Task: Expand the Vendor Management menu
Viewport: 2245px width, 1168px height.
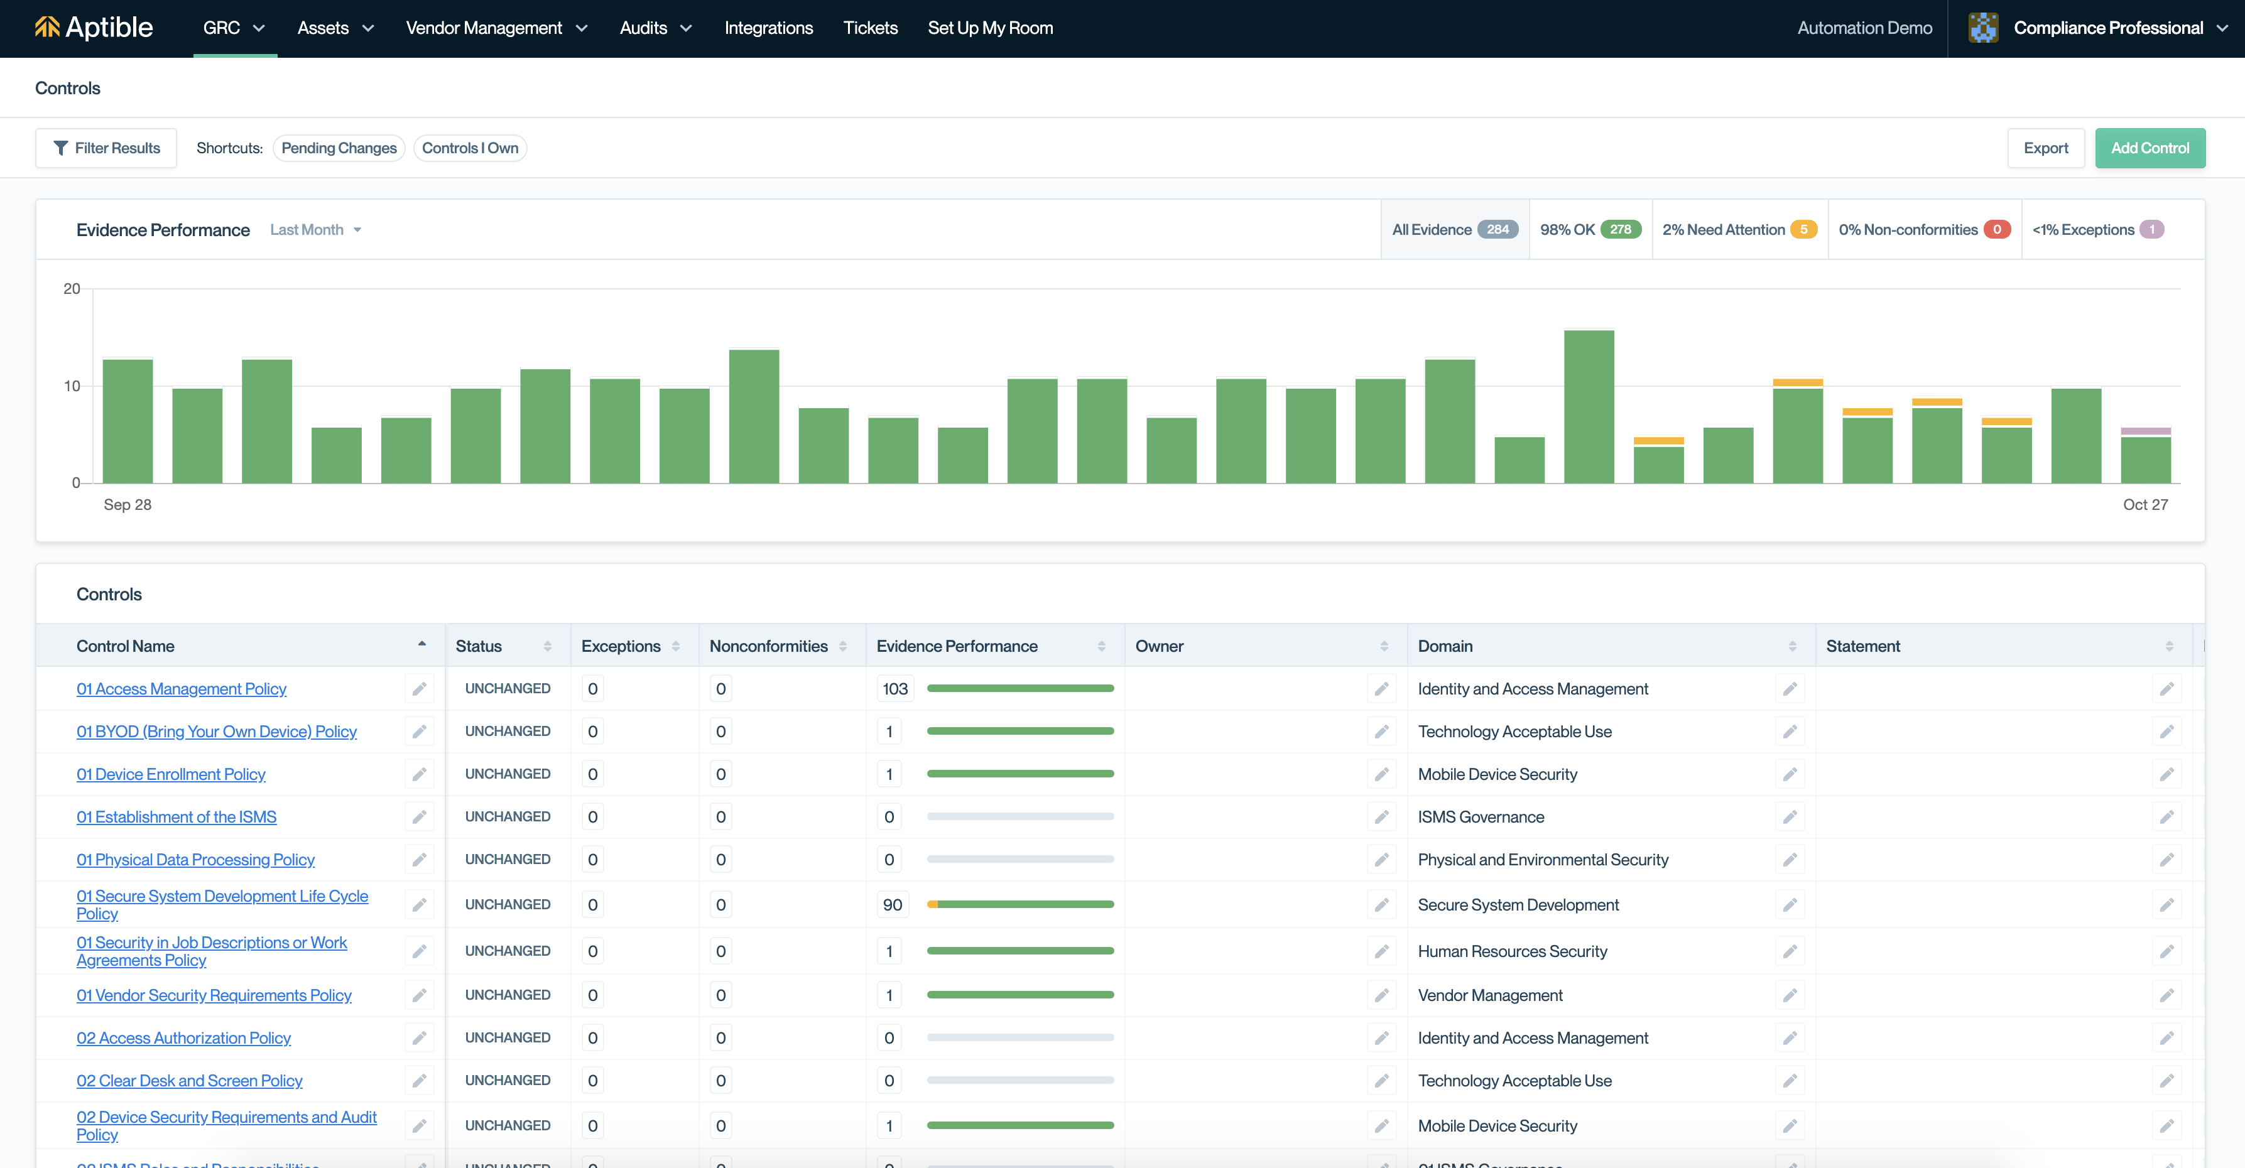Action: coord(496,28)
